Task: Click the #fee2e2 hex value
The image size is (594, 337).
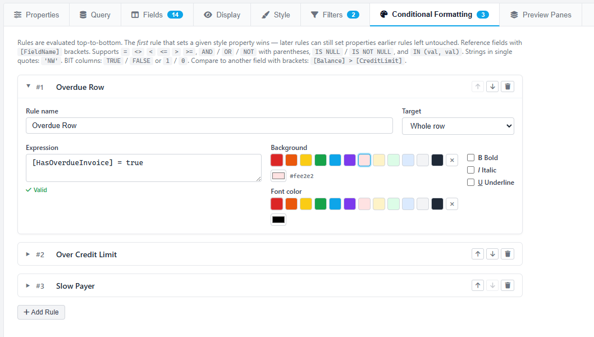Action: tap(301, 176)
